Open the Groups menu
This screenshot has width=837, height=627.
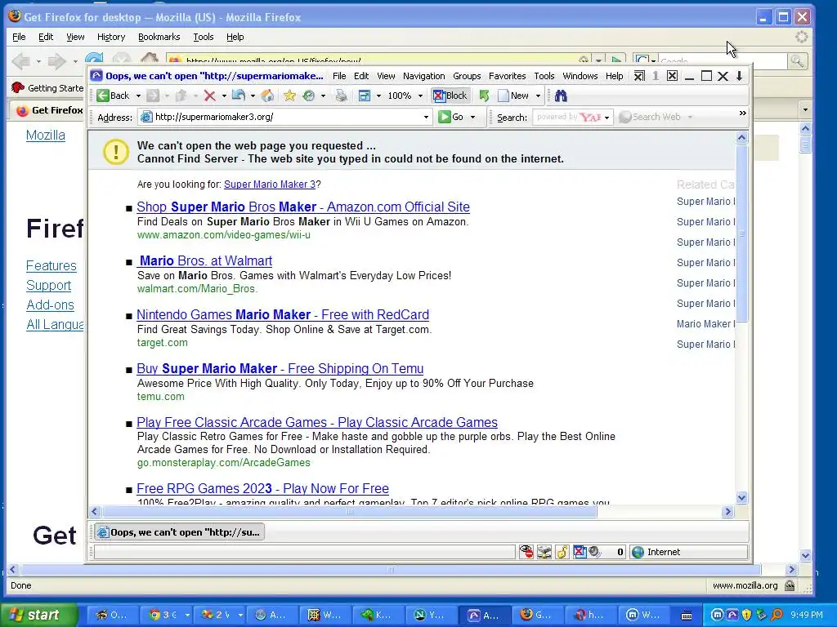[467, 76]
